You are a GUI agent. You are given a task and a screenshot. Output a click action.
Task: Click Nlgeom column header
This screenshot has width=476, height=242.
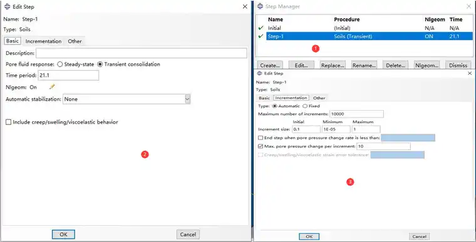[435, 19]
